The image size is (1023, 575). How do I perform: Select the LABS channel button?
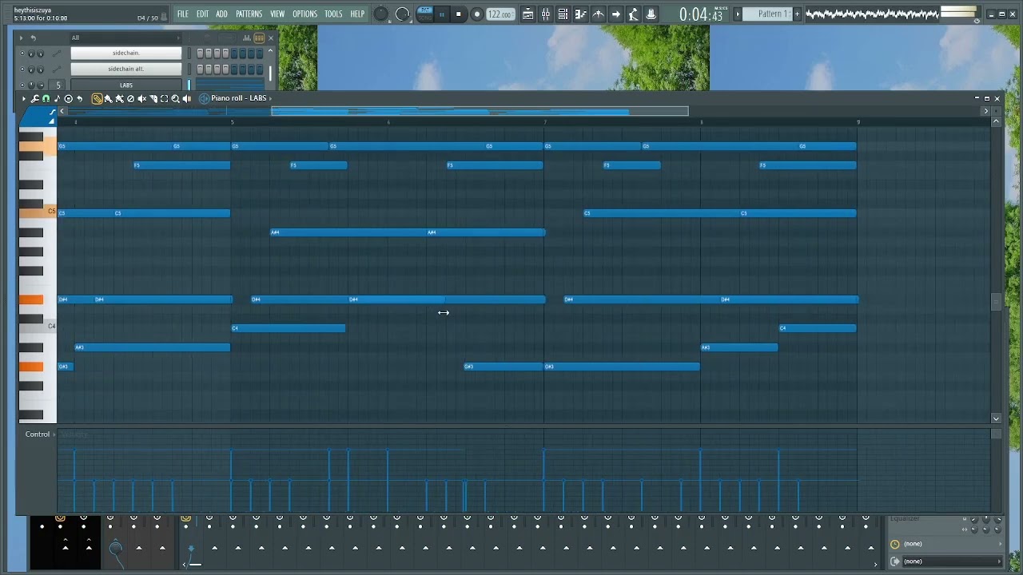(x=126, y=85)
